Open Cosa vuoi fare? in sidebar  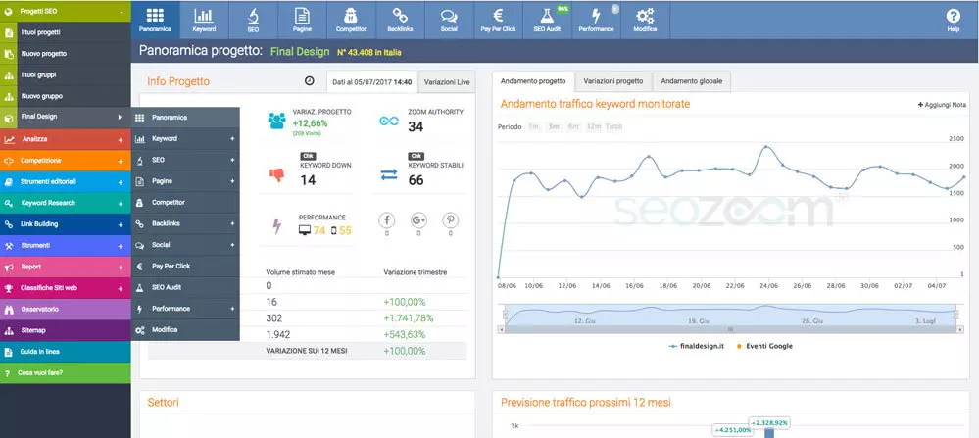point(66,372)
